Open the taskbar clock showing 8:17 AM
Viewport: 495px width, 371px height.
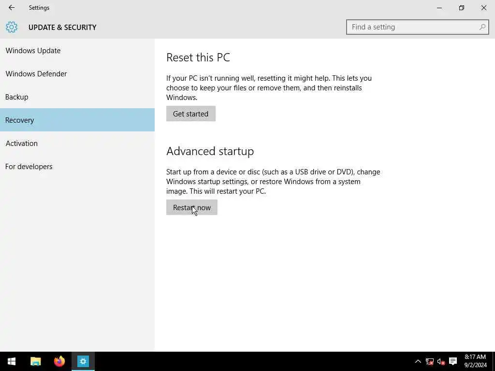tap(475, 361)
